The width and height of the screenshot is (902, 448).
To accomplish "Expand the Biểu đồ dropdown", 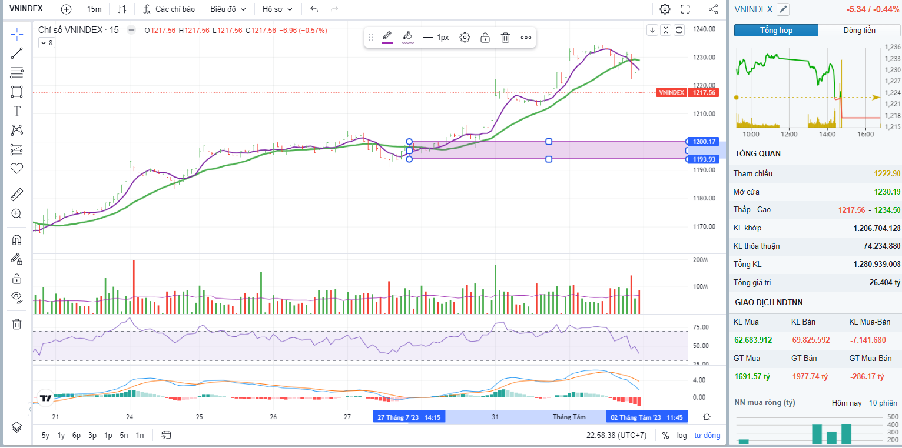I will tap(228, 9).
